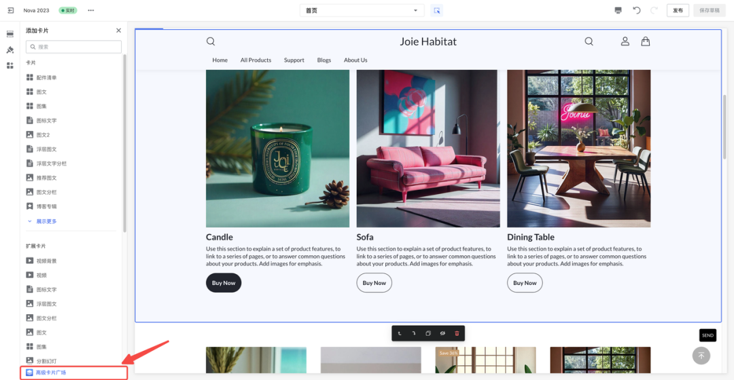
Task: Open the app blocks icon in left rail
Action: [x=10, y=65]
